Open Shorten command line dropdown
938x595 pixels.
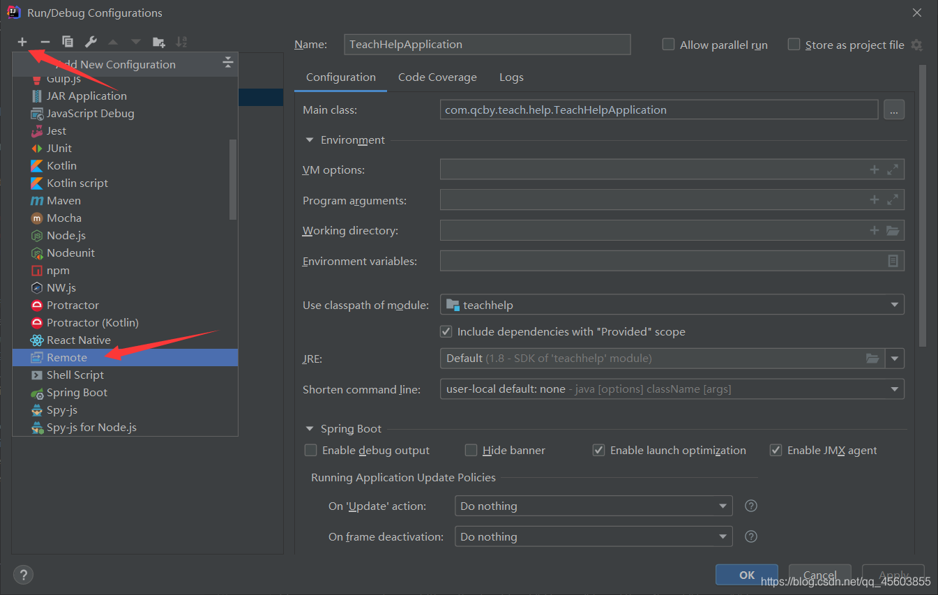(x=672, y=389)
